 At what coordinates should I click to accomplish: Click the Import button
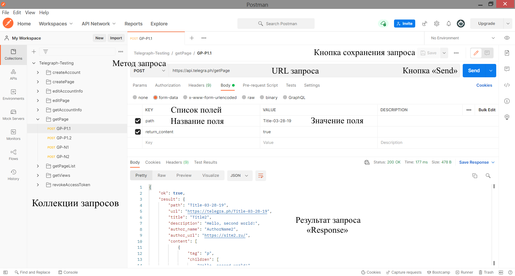[116, 38]
